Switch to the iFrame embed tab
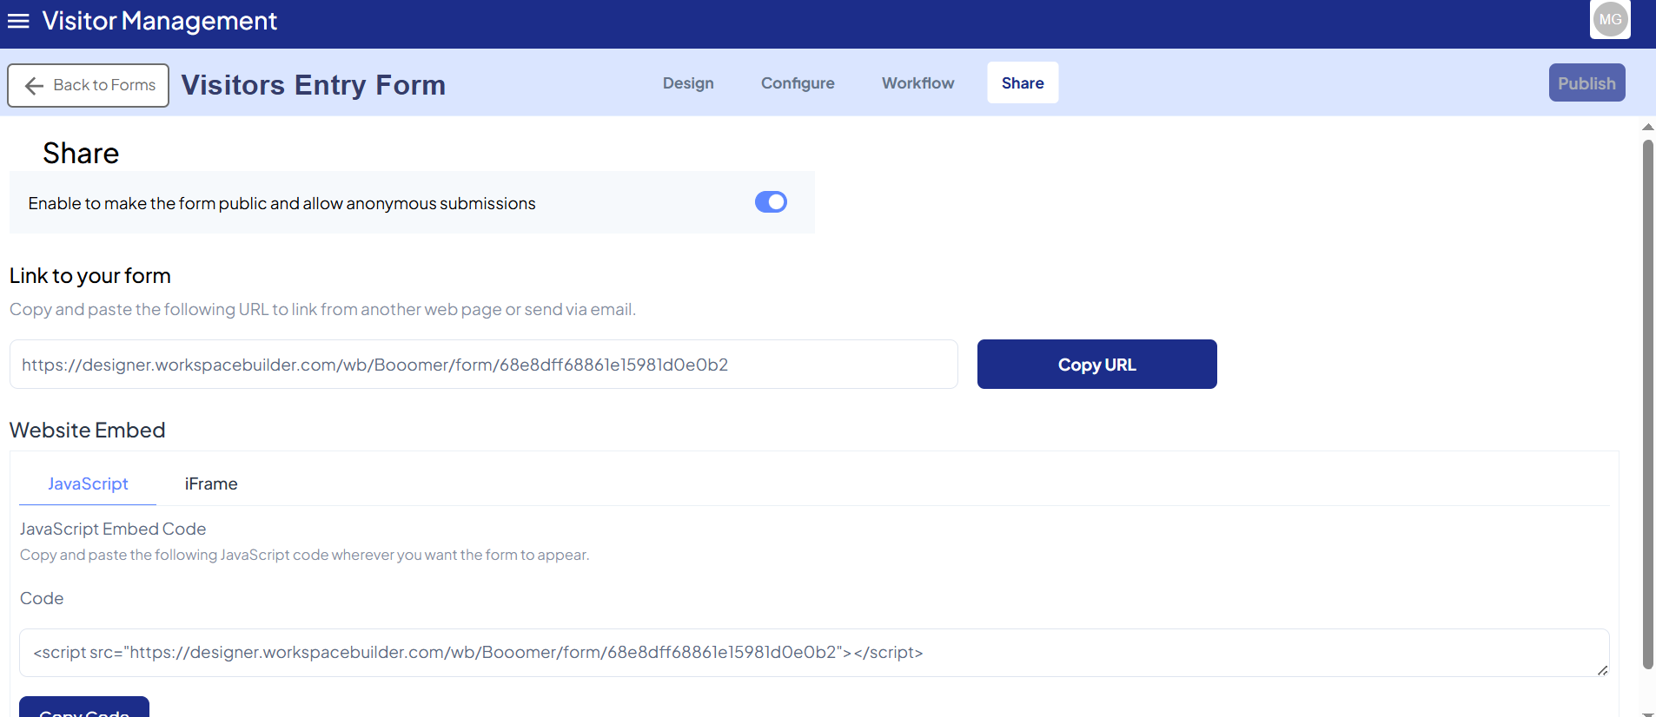Screen dimensions: 1656x717 click(211, 484)
